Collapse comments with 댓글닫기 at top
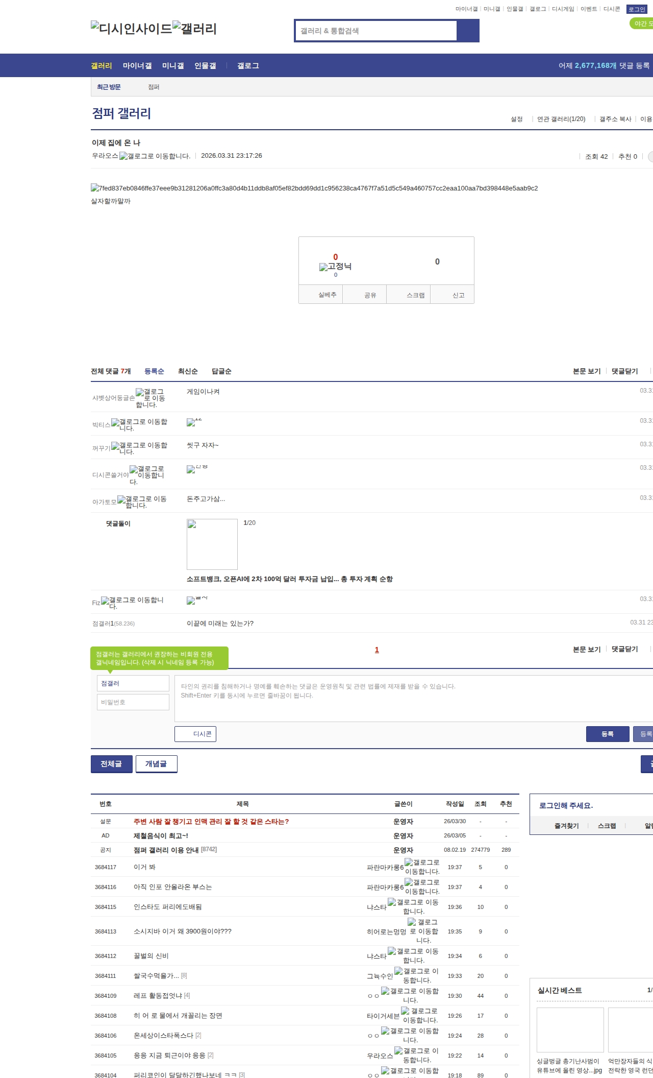653x1078 pixels. (624, 371)
